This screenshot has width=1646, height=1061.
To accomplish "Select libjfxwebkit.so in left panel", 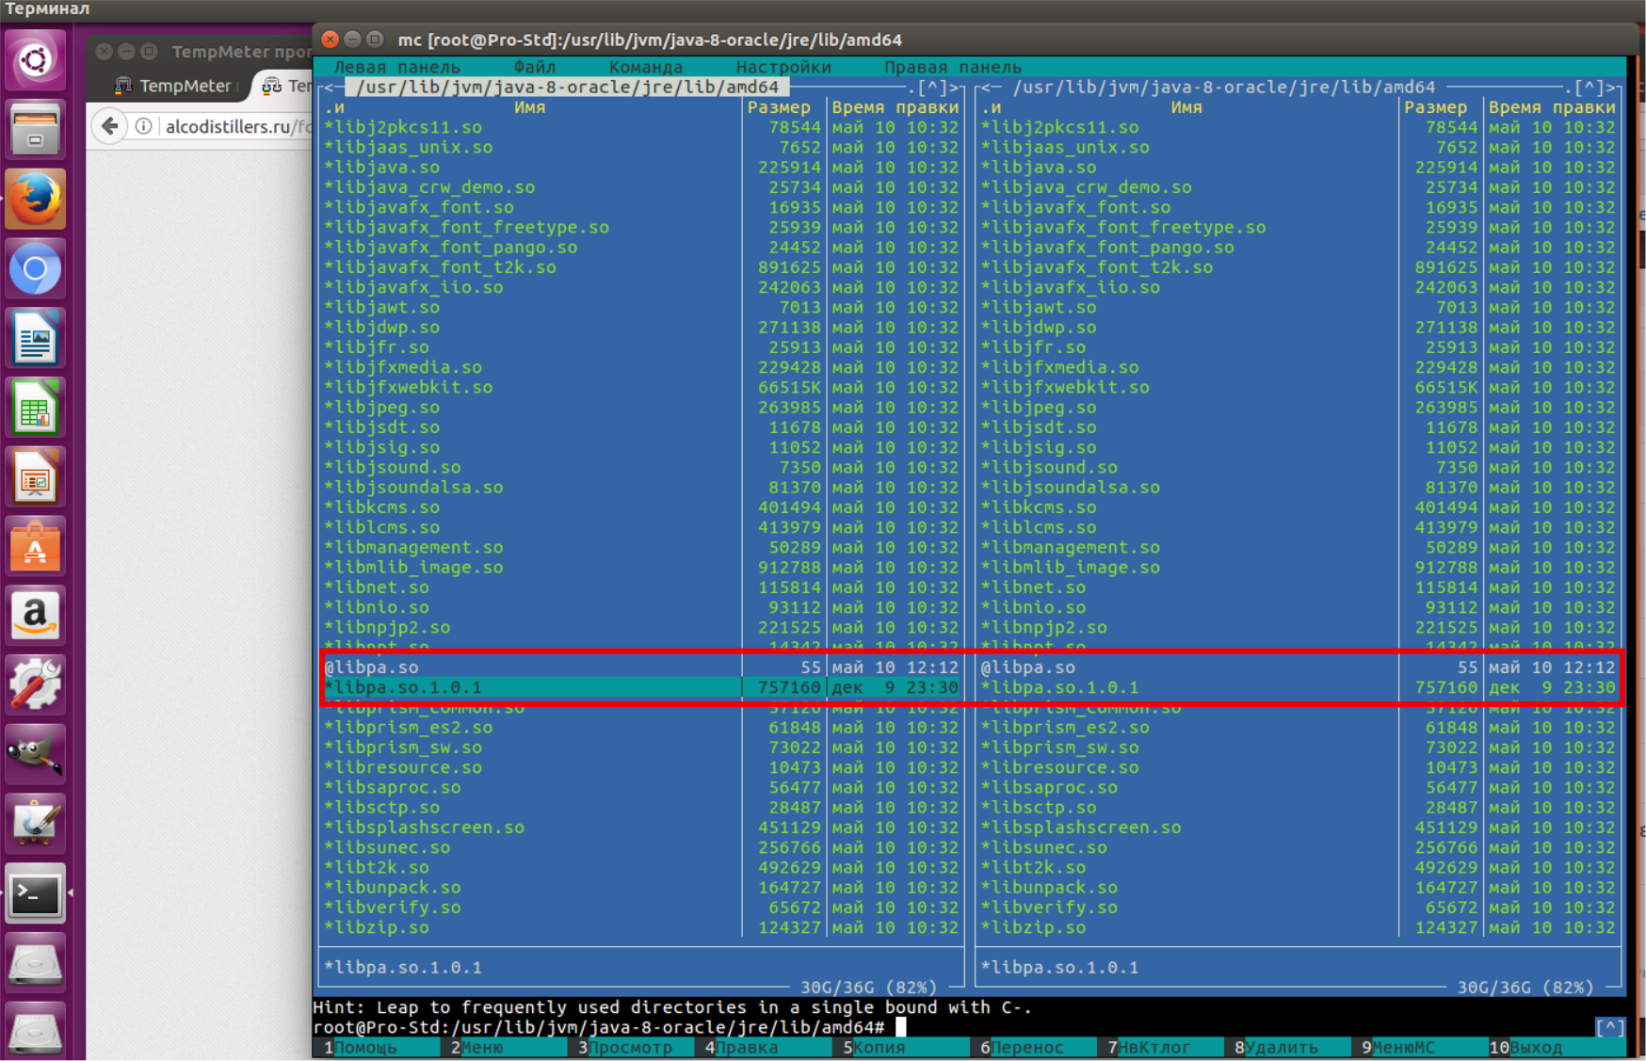I will point(640,387).
